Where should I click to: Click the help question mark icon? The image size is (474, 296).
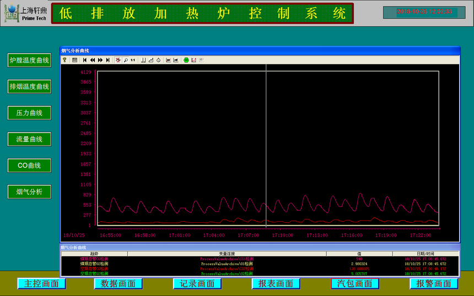[64, 60]
